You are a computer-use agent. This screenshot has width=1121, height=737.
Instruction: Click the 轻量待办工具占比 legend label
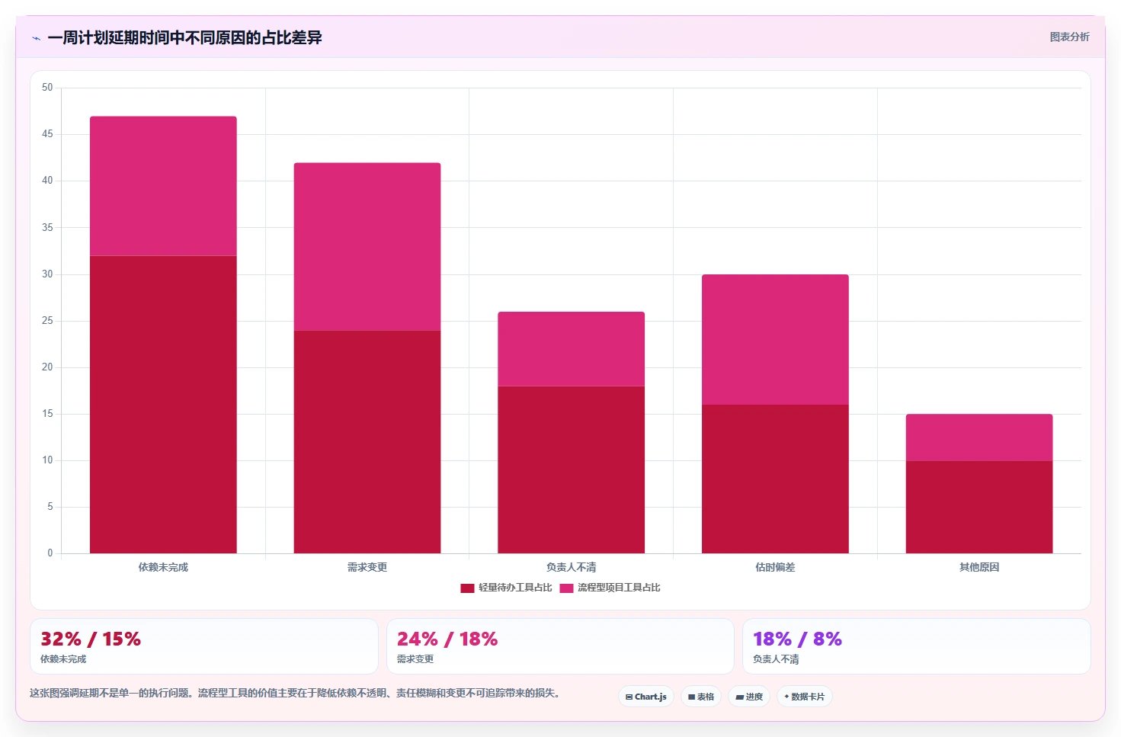click(x=515, y=588)
